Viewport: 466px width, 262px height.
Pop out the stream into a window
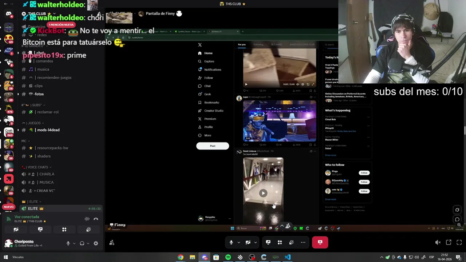tap(449, 242)
